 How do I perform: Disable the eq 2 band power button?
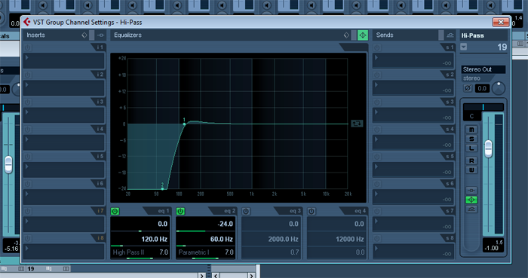click(x=180, y=211)
